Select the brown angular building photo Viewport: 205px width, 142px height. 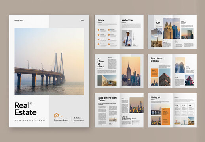coord(165,77)
